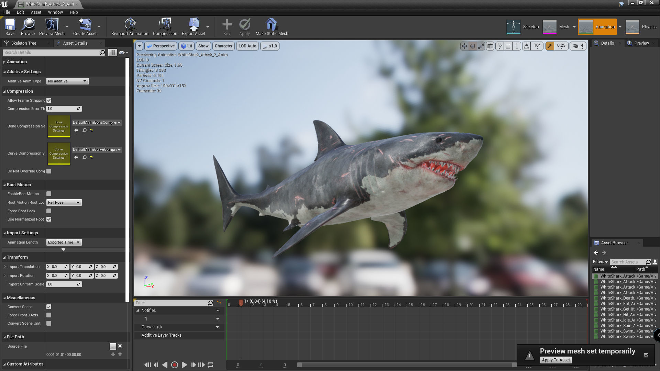Click the timeline range scrollbar
The height and width of the screenshot is (371, 660).
click(407, 365)
